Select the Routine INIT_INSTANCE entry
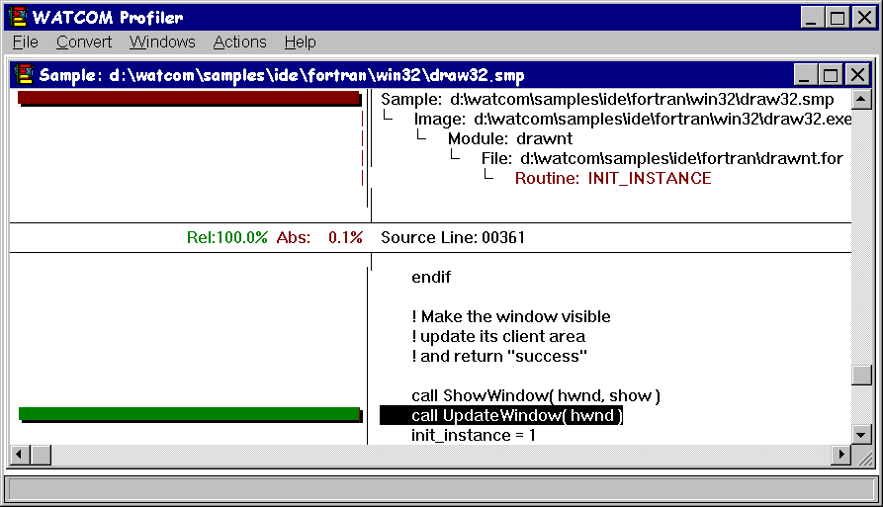The image size is (883, 507). 612,178
